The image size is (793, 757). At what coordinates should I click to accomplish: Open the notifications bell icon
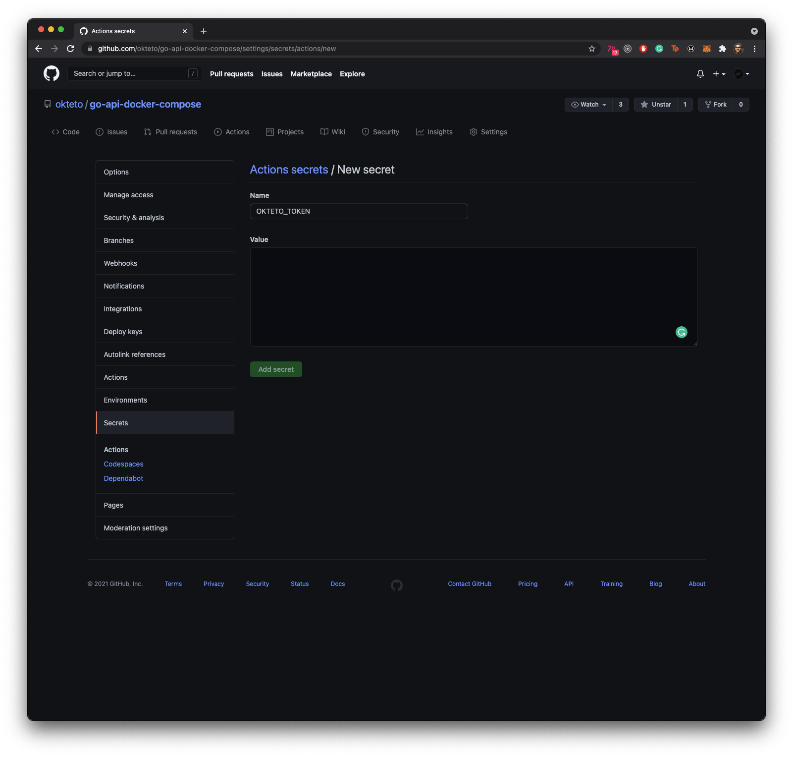700,74
